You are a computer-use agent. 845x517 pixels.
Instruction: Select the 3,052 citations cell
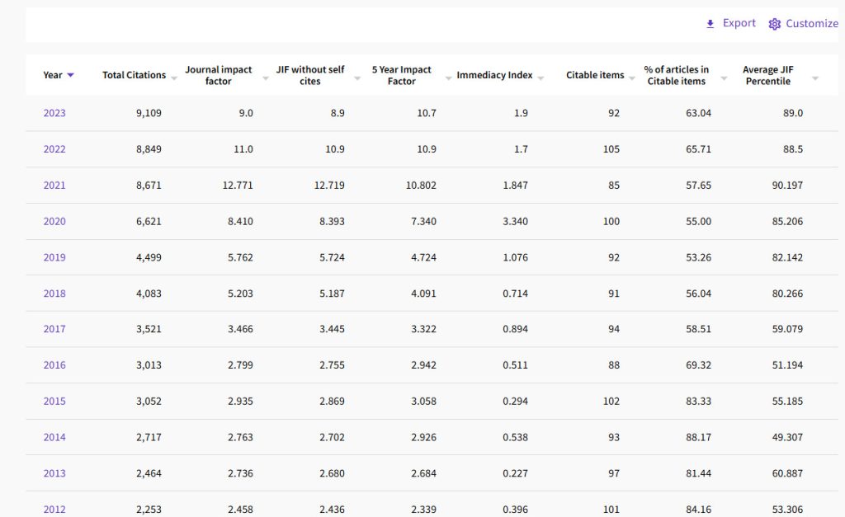coord(149,402)
